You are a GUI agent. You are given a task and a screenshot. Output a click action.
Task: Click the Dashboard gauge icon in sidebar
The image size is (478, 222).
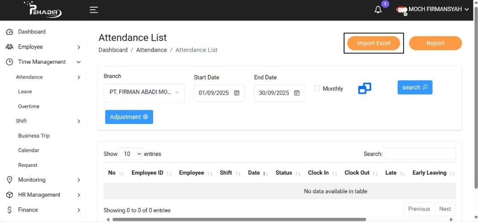[9, 32]
